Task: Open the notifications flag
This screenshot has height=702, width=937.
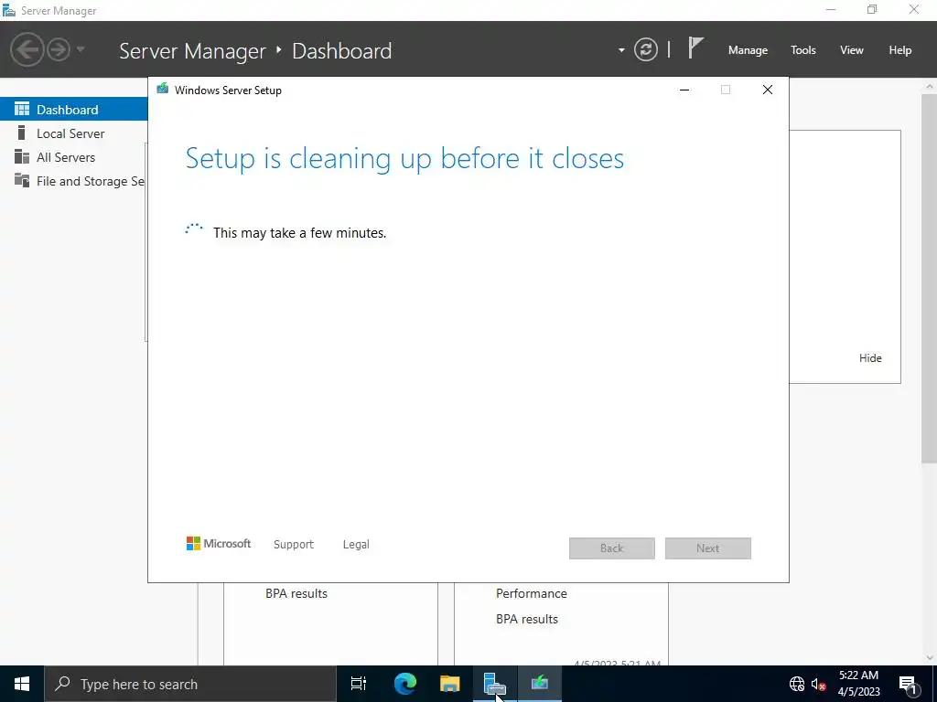Action: [695, 48]
